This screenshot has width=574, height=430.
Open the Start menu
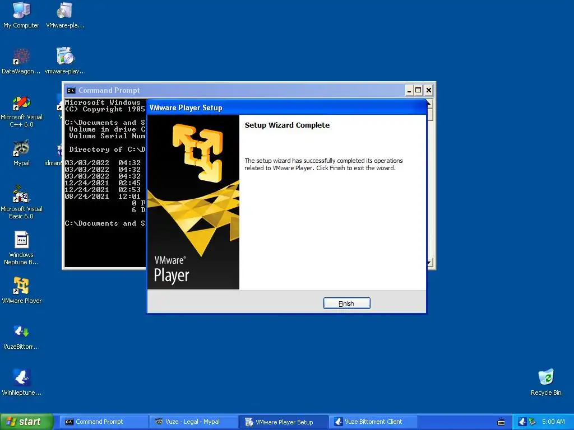pos(26,422)
